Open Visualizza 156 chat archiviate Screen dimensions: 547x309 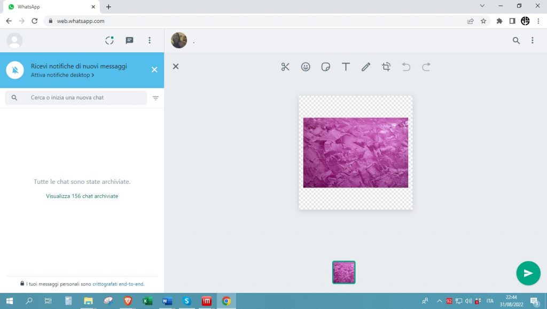pyautogui.click(x=82, y=196)
